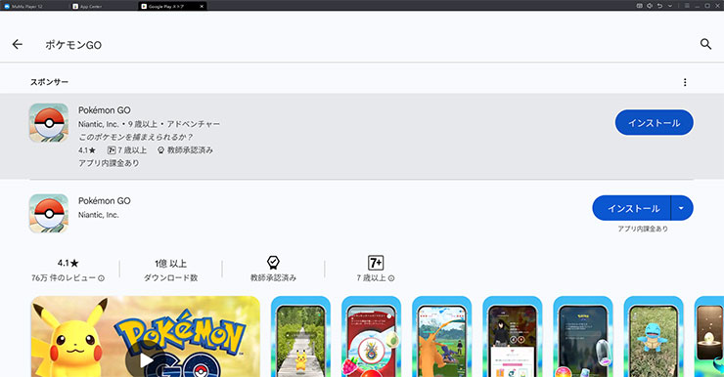Open the Pikachu on path screenshot
The height and width of the screenshot is (377, 724).
coord(300,336)
